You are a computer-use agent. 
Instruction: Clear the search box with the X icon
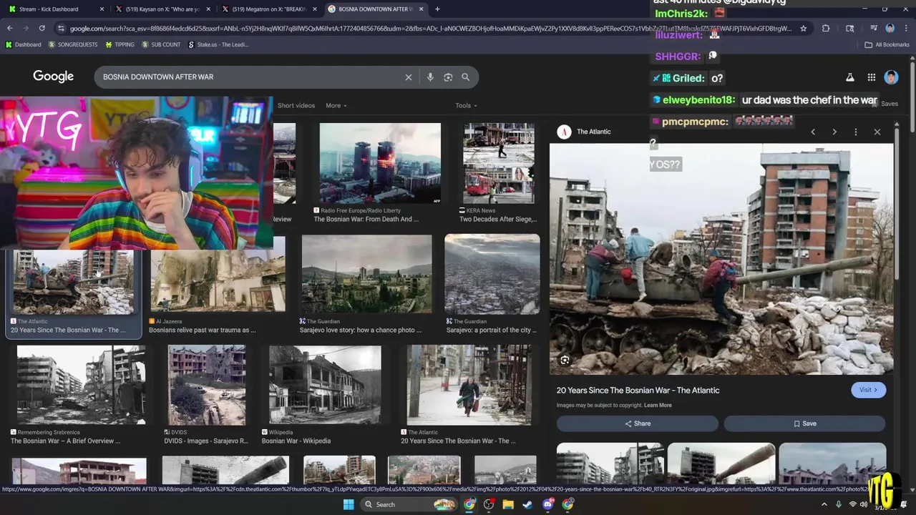click(409, 77)
